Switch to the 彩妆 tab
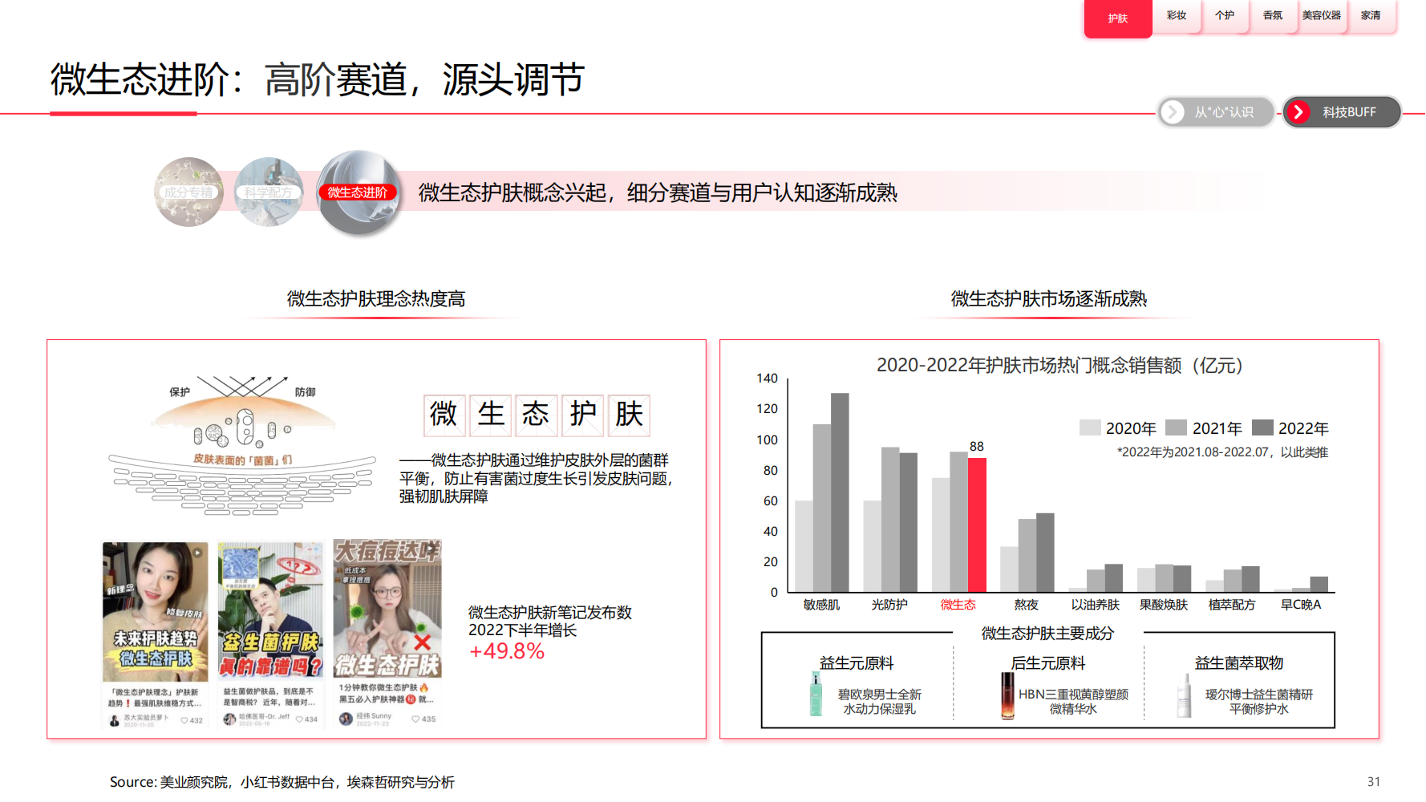 tap(1176, 15)
